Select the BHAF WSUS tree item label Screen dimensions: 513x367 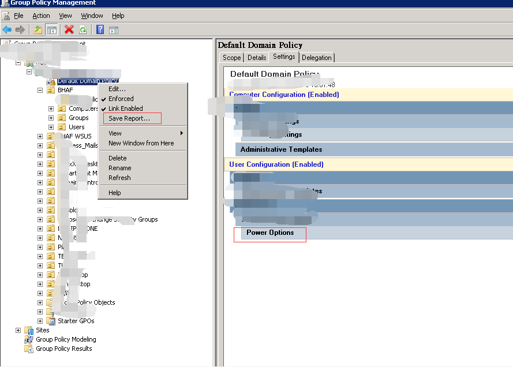(x=76, y=136)
